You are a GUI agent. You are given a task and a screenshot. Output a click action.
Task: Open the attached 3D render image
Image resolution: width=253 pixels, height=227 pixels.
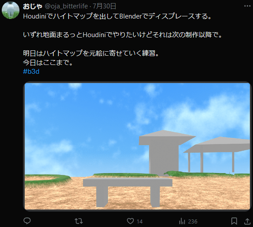coord(137,146)
